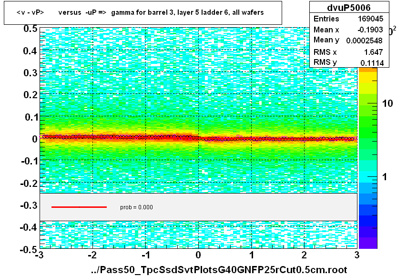
Task: Click the y-axis label 0.1
Action: click(31, 117)
